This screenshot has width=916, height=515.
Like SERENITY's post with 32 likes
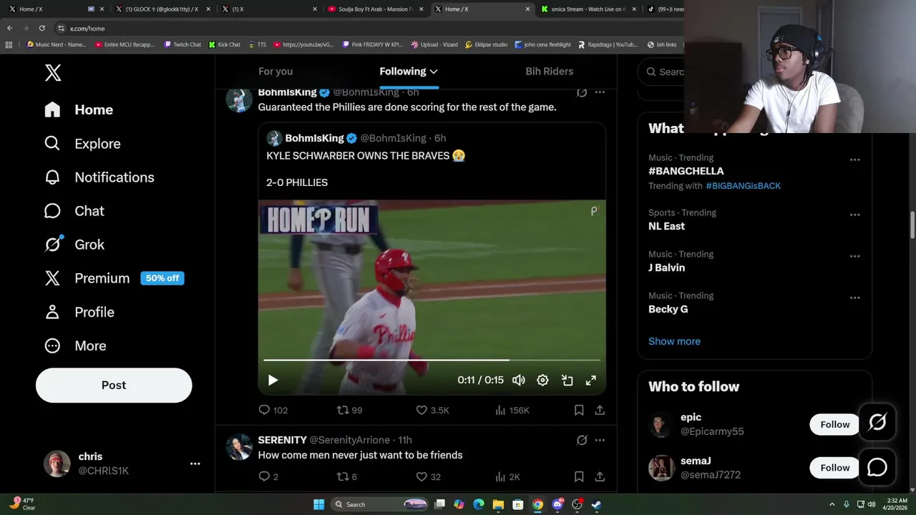click(x=428, y=476)
